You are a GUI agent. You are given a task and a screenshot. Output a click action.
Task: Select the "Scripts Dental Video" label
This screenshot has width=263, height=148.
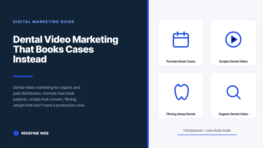pyautogui.click(x=233, y=61)
